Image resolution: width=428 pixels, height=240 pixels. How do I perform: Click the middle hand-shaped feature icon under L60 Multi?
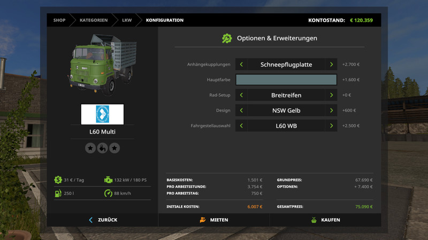pos(102,148)
